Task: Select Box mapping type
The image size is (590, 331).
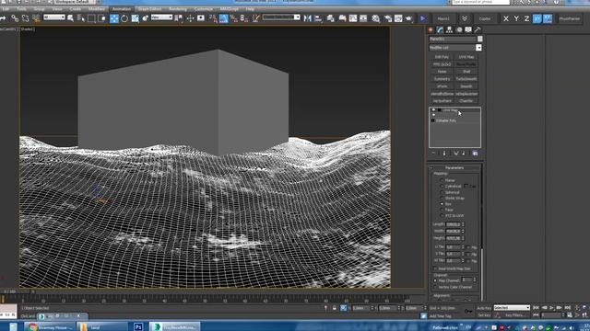Action: tap(442, 204)
